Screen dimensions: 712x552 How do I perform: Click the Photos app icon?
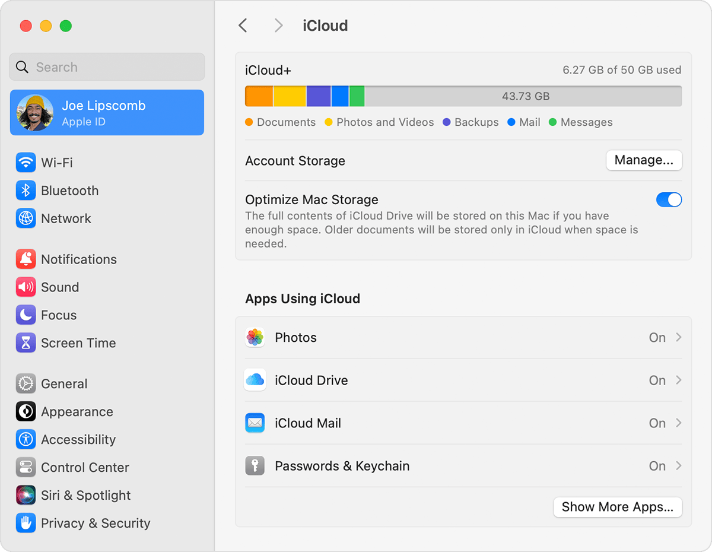(255, 337)
